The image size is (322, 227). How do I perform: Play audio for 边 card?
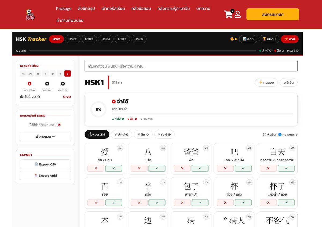163,217
